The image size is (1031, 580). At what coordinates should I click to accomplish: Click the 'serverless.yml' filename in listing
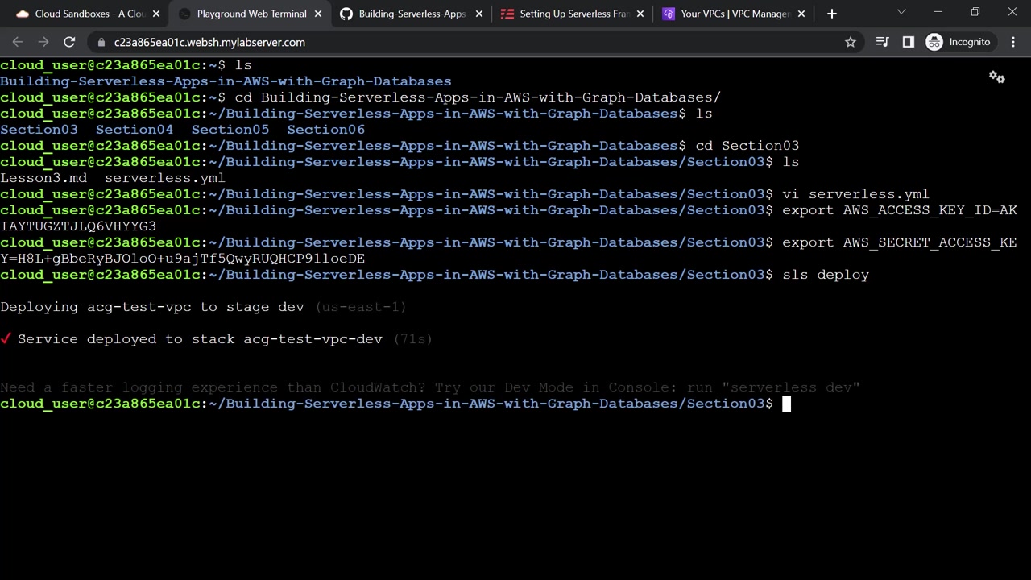[165, 178]
